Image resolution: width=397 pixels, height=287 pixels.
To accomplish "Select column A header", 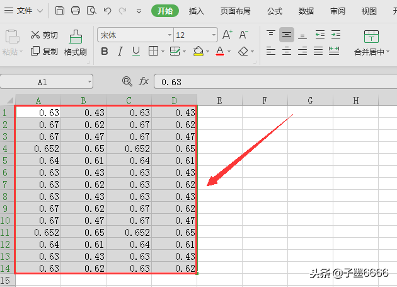I will (x=38, y=100).
